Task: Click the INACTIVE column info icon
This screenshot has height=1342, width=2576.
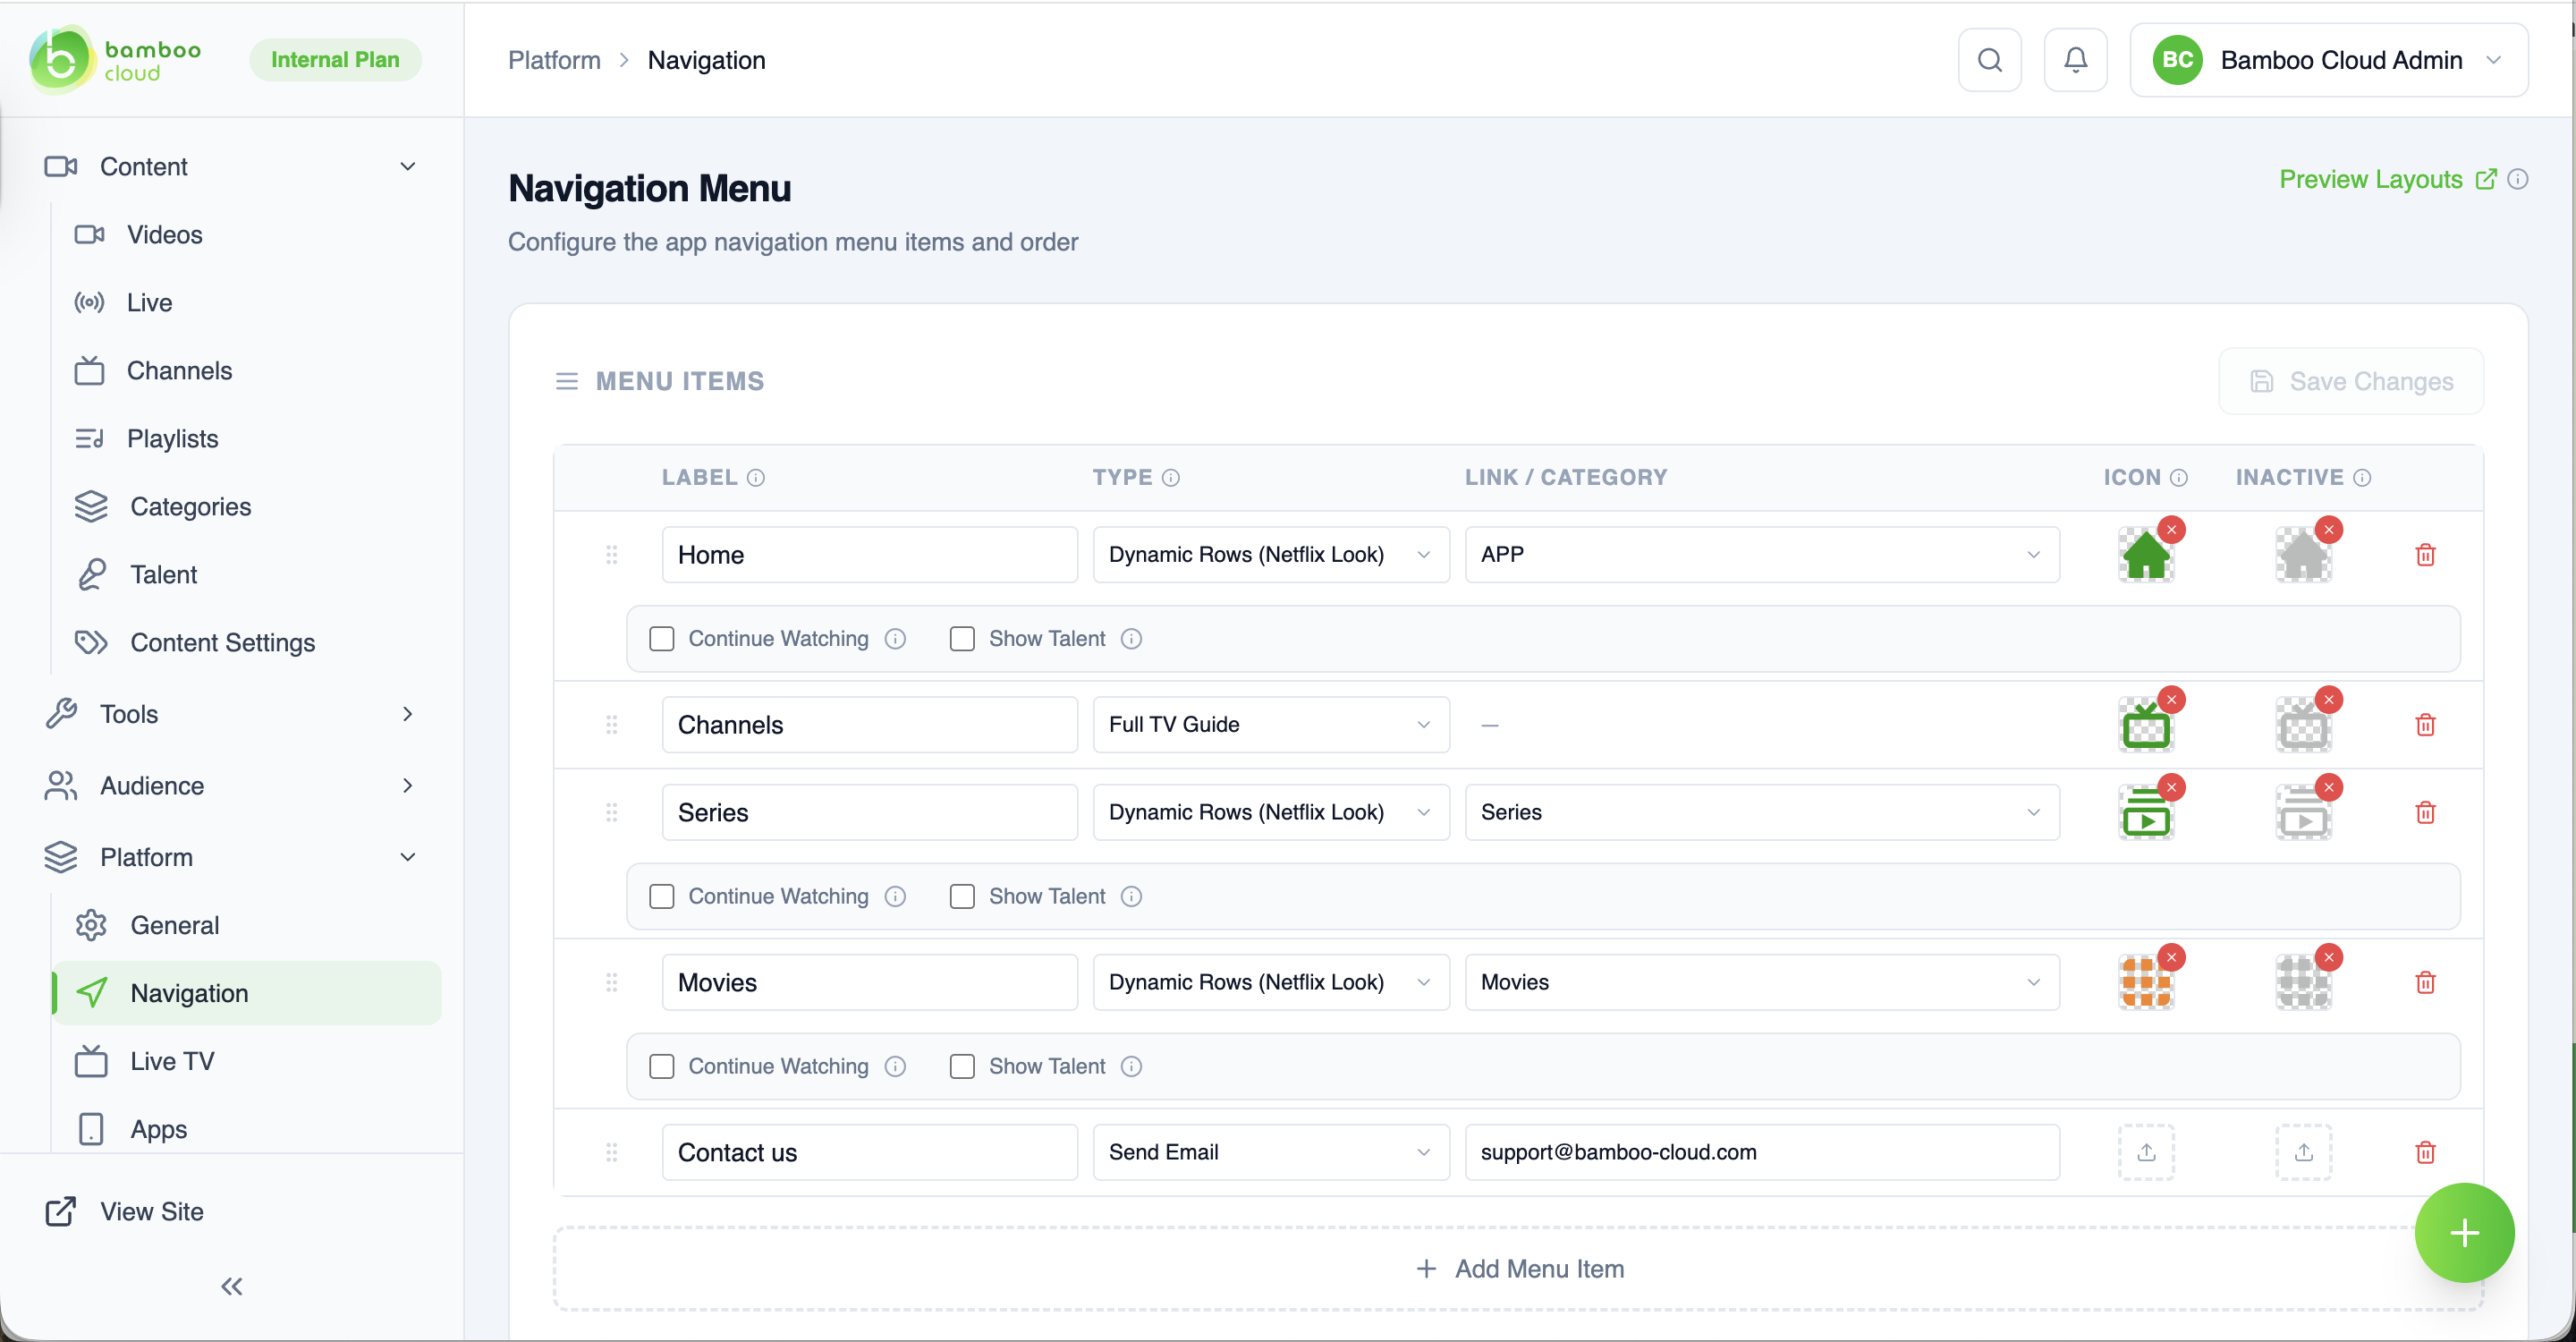Action: tap(2362, 478)
